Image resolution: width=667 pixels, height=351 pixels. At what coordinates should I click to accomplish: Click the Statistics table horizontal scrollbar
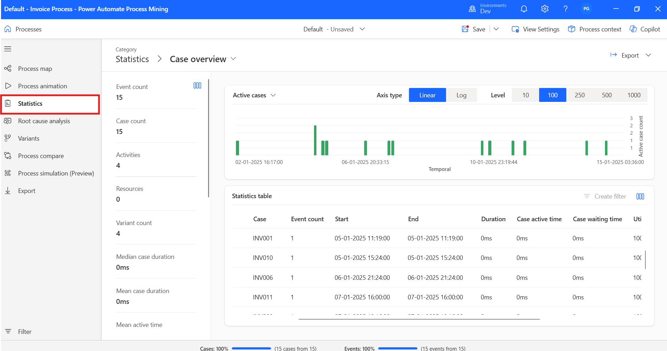click(419, 319)
